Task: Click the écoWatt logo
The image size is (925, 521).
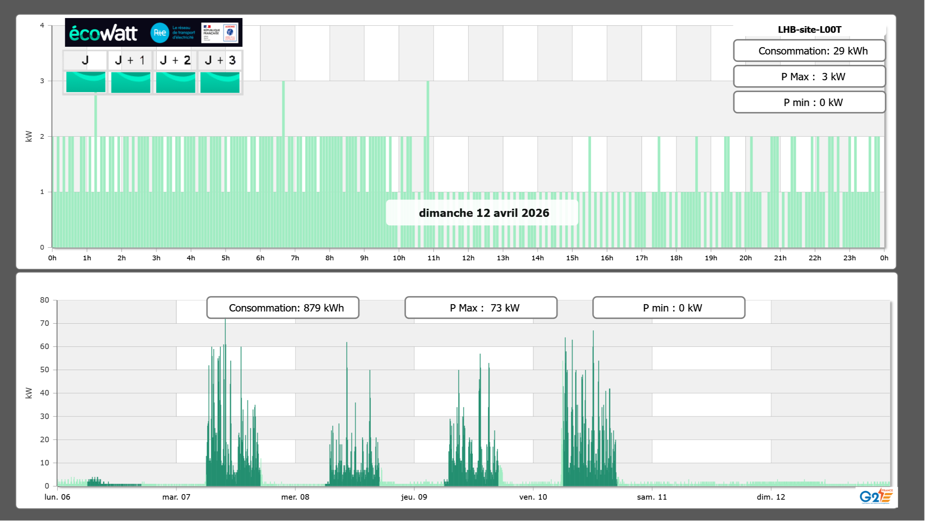Action: (103, 33)
